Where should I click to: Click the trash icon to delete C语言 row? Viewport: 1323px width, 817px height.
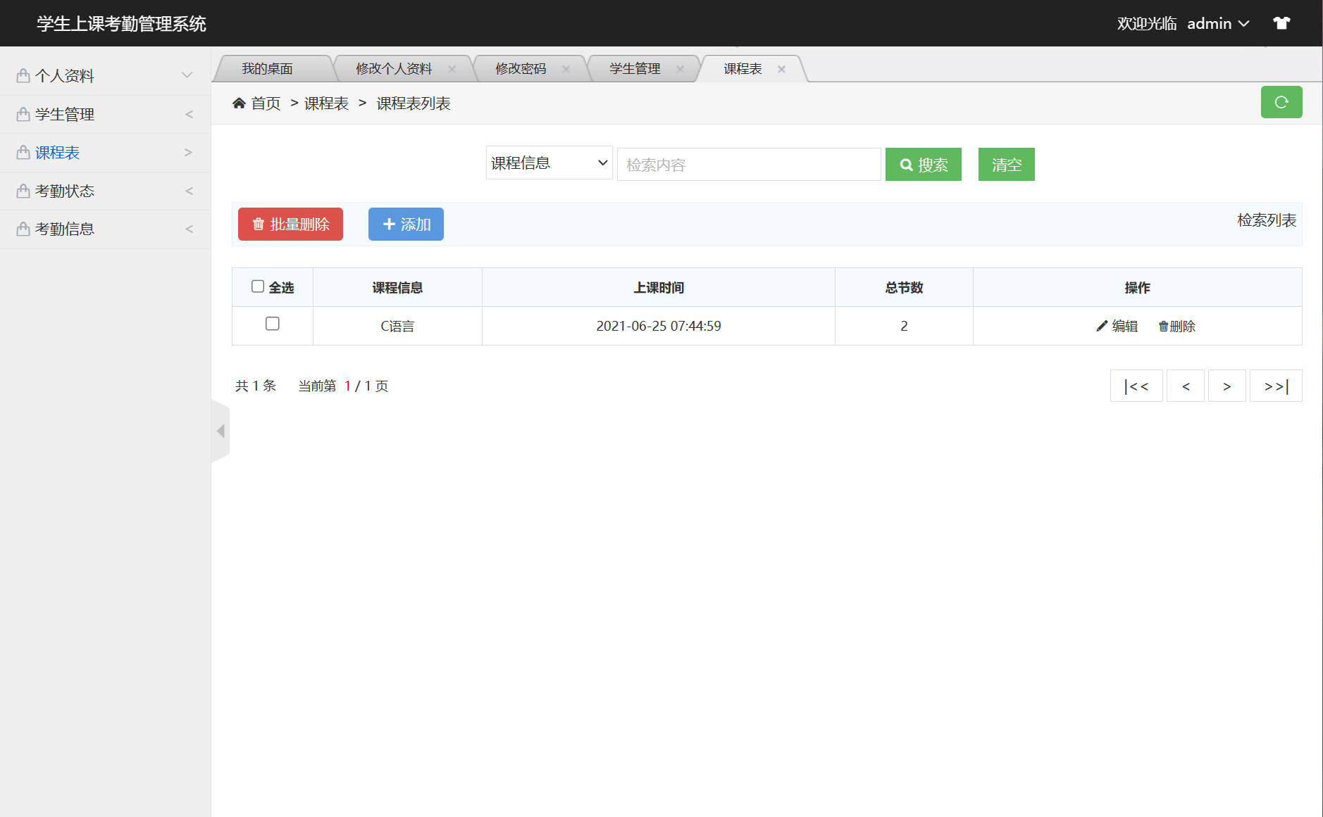click(1163, 326)
